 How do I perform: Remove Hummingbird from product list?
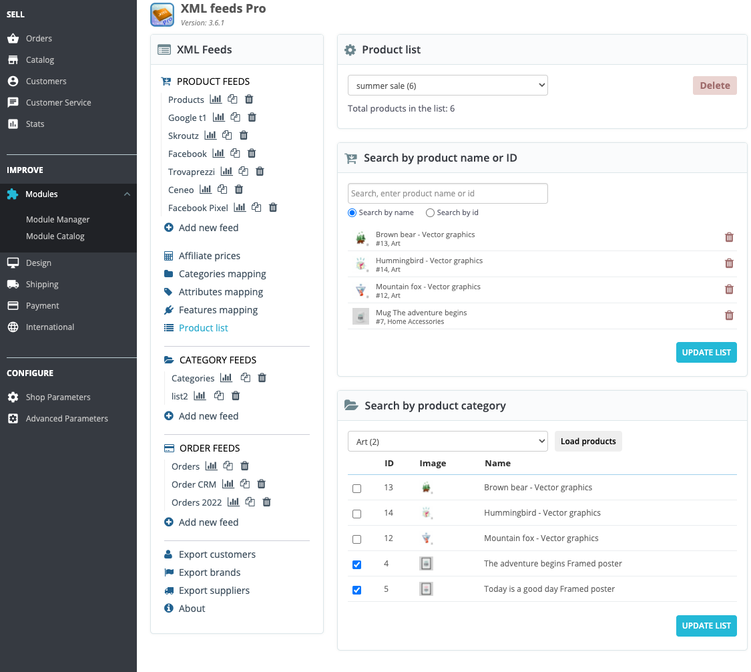click(729, 263)
